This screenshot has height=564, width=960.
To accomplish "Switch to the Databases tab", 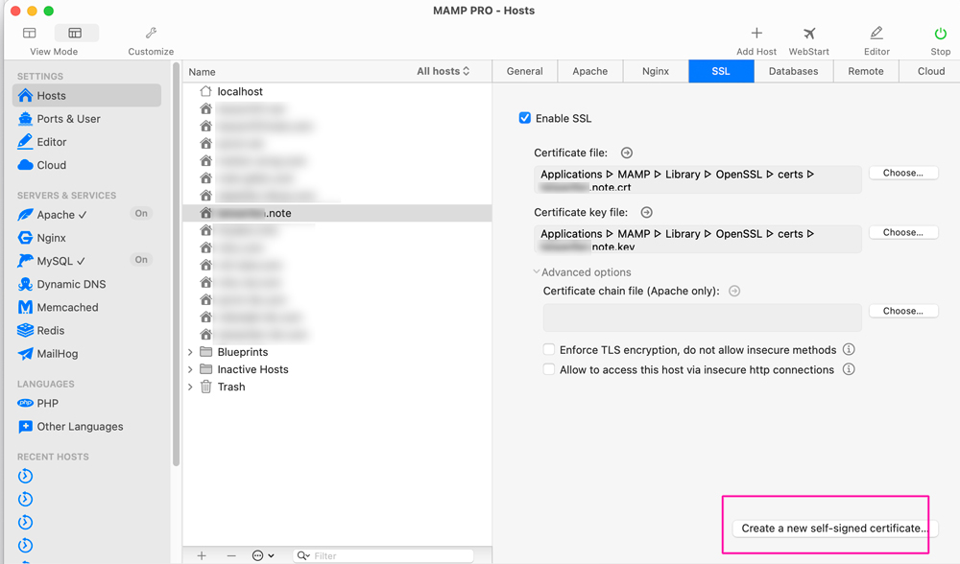I will tap(793, 71).
